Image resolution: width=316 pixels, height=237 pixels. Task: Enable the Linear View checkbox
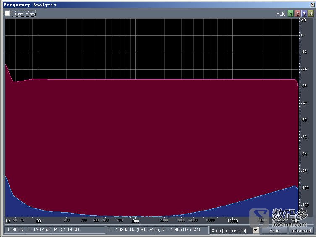[8, 13]
